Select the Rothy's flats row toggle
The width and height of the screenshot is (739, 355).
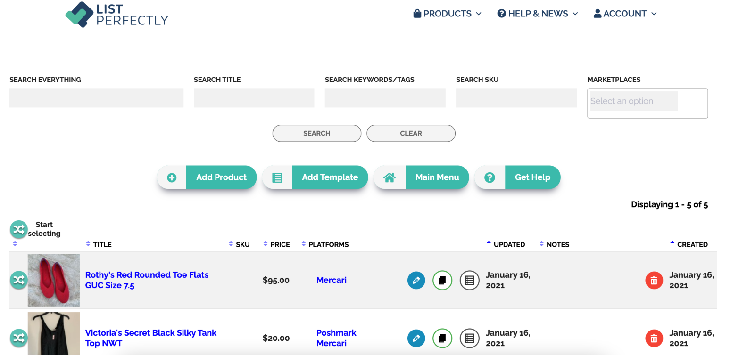(x=18, y=280)
